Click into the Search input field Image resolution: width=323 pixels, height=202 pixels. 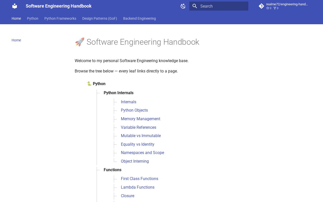tap(219, 6)
